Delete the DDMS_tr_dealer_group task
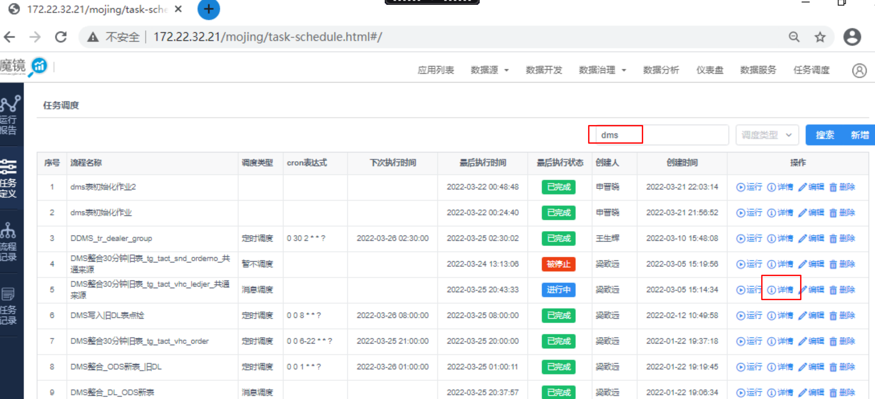Screen dimensions: 875x399 [842, 238]
